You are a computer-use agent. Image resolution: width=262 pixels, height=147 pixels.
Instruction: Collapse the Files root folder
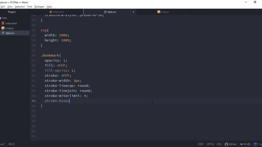click(x=3, y=18)
